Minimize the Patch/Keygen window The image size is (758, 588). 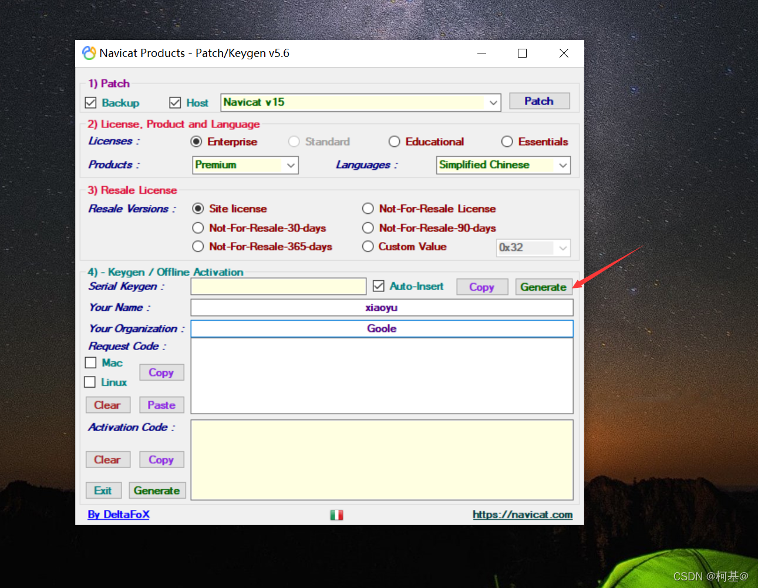(x=482, y=53)
